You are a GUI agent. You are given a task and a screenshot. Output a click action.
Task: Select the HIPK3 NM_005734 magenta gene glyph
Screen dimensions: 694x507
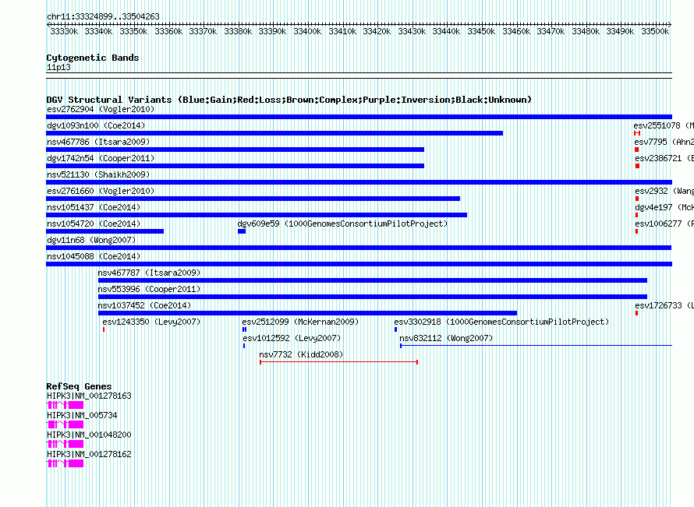(x=65, y=424)
